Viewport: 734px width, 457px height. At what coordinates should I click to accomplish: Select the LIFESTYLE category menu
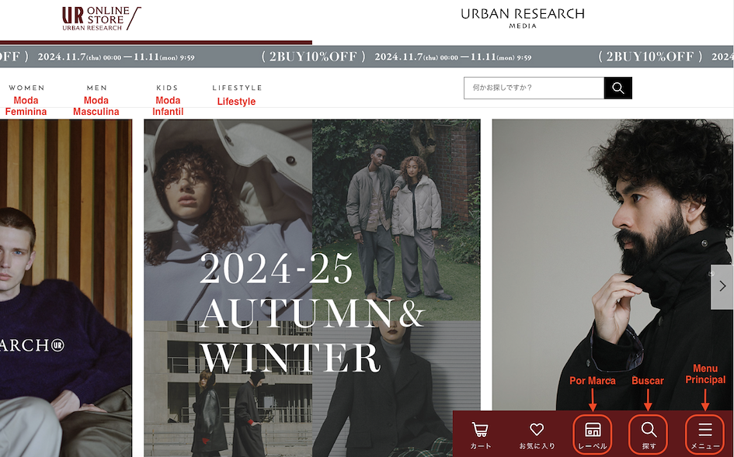coord(238,88)
